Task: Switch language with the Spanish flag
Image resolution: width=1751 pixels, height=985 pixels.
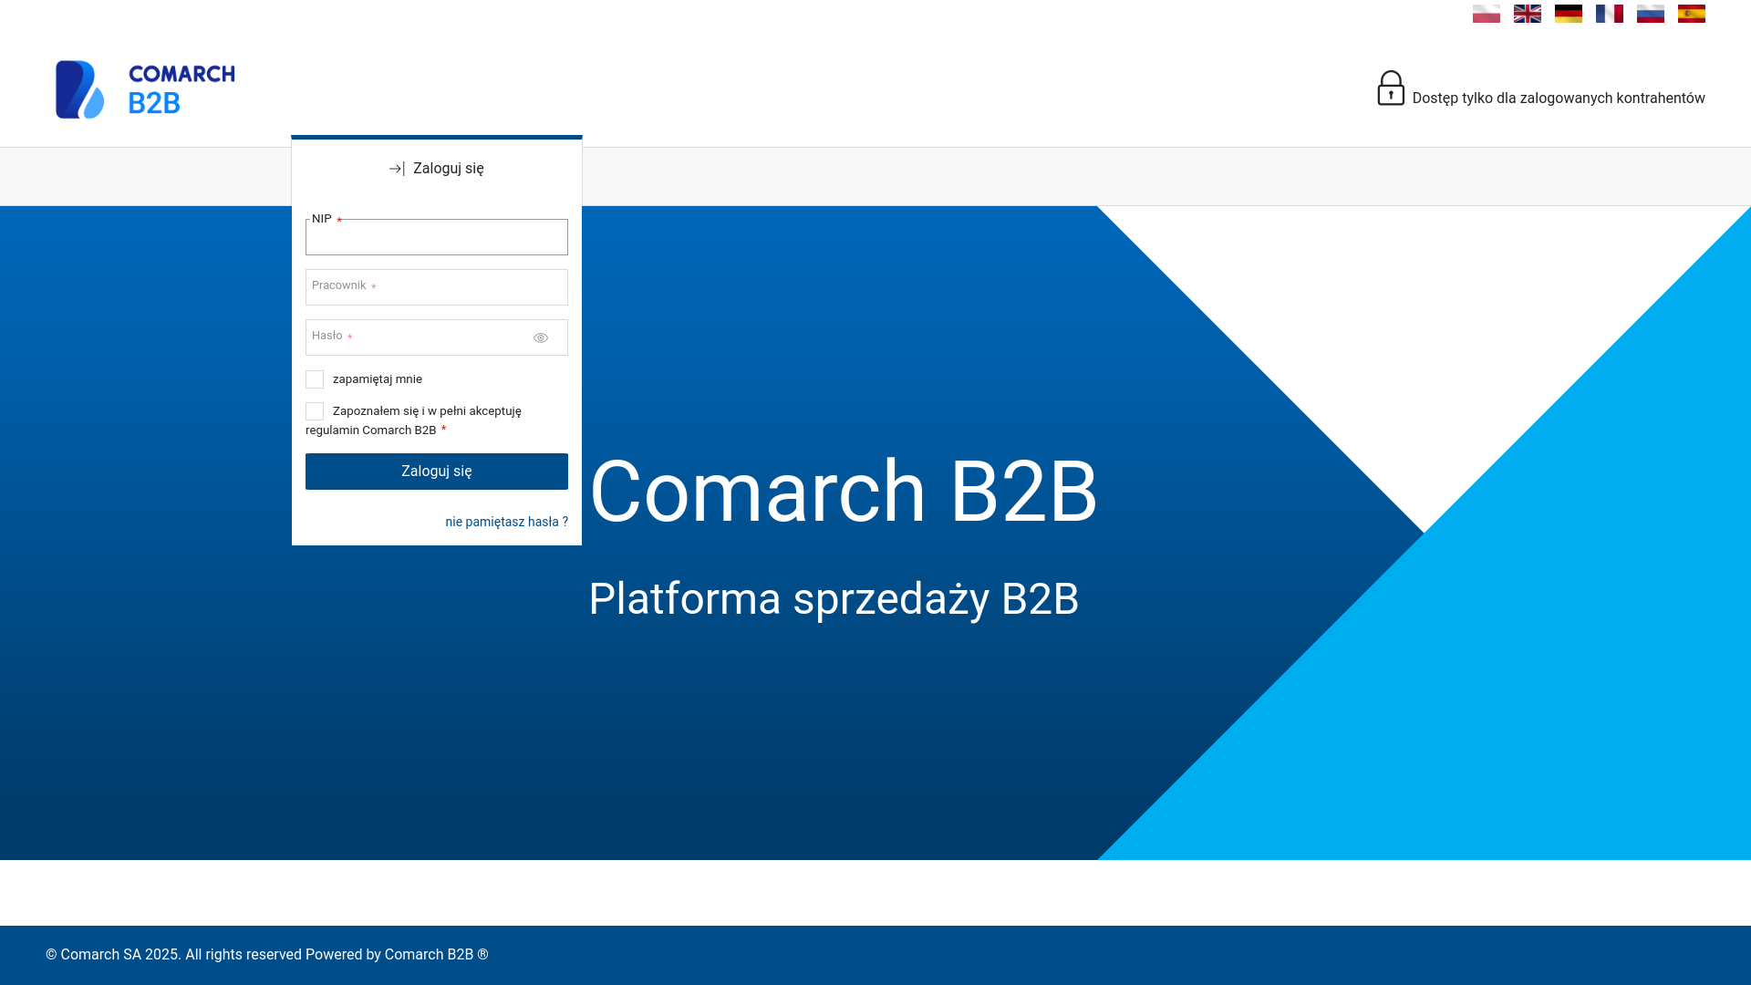Action: 1691,14
